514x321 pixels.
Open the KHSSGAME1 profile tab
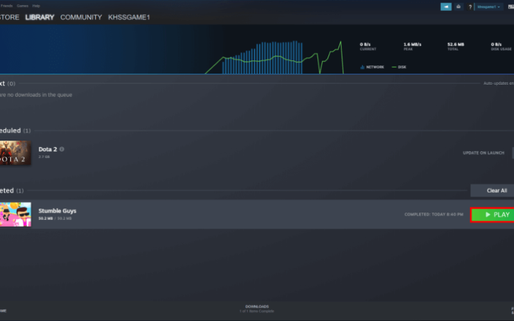tap(129, 17)
